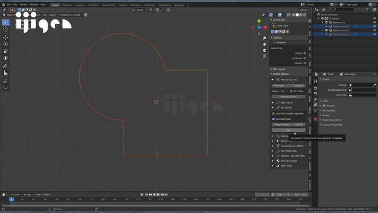Click the zoom magnifier viewport gizmo
This screenshot has height=213, width=378.
point(265,38)
